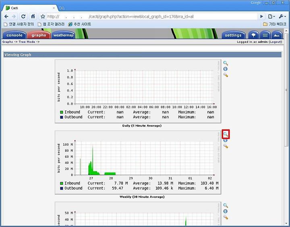The height and width of the screenshot is (227, 290).
Task: Open the graphs tab
Action: pyautogui.click(x=39, y=35)
